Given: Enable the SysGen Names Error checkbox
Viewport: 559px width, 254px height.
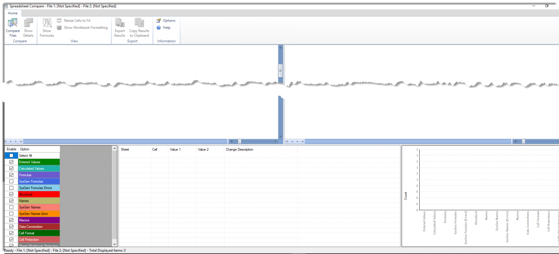Looking at the screenshot, I should [11, 214].
